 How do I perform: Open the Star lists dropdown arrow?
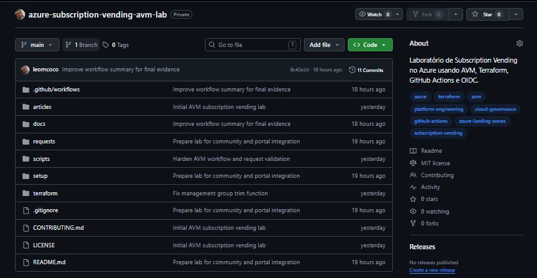(x=516, y=14)
